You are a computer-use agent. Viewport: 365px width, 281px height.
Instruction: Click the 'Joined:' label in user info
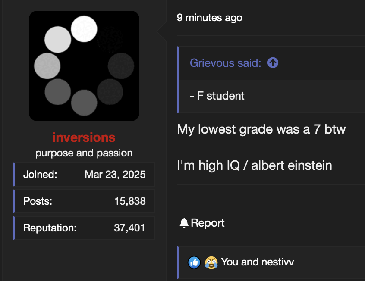[x=40, y=175]
